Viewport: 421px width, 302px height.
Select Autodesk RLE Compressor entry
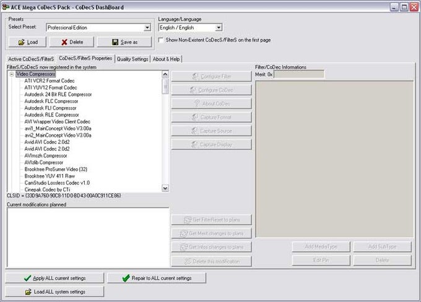coord(51,115)
